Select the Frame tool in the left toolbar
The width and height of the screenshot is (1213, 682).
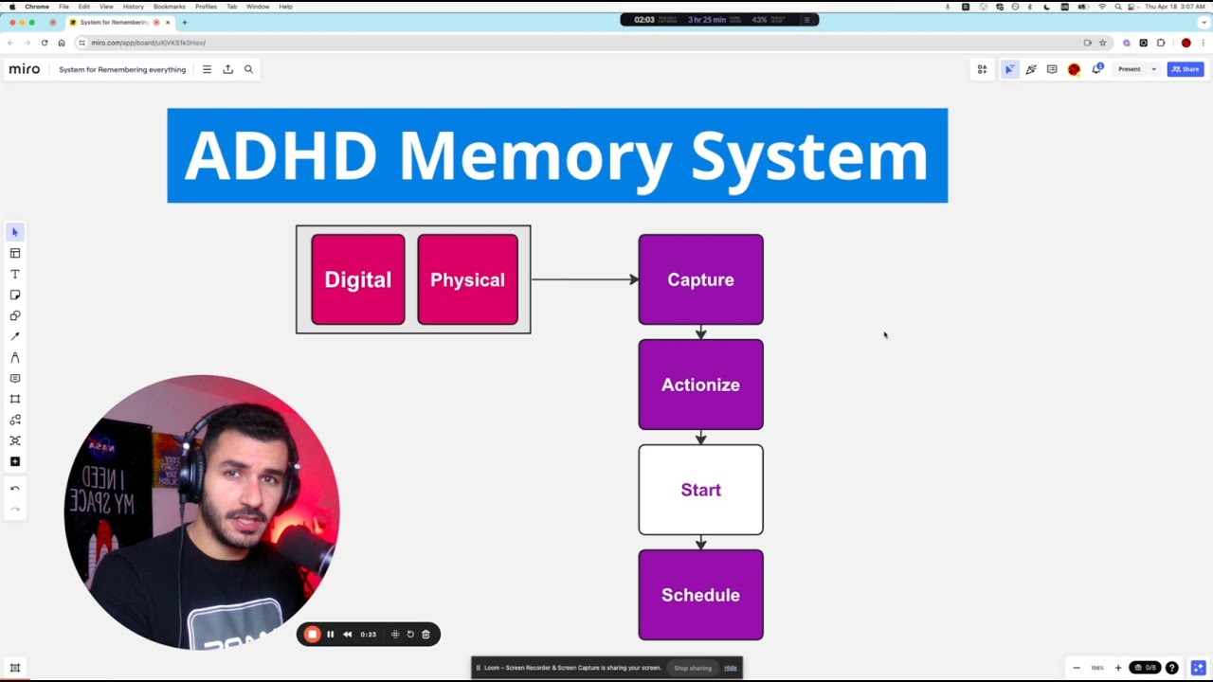[x=15, y=399]
